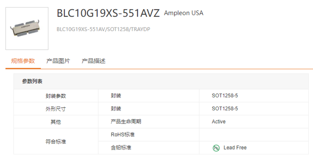This screenshot has height=159, width=313.
Task: Click the 参数列表 section header
Action: point(32,81)
